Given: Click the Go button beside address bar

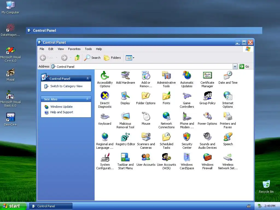Looking at the screenshot, I should [x=244, y=66].
